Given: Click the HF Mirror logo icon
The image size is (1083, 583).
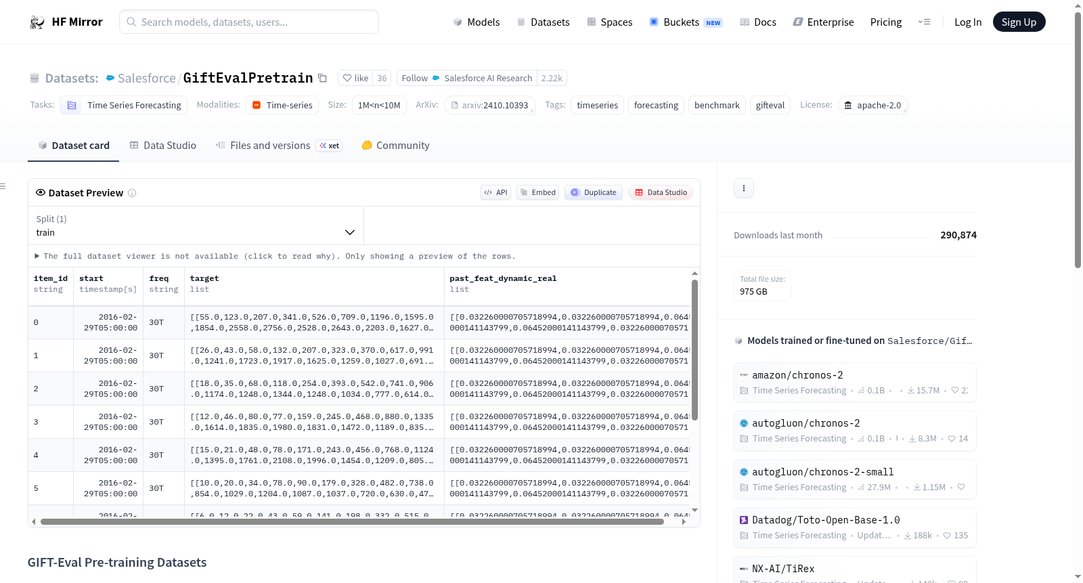Looking at the screenshot, I should click(x=37, y=22).
